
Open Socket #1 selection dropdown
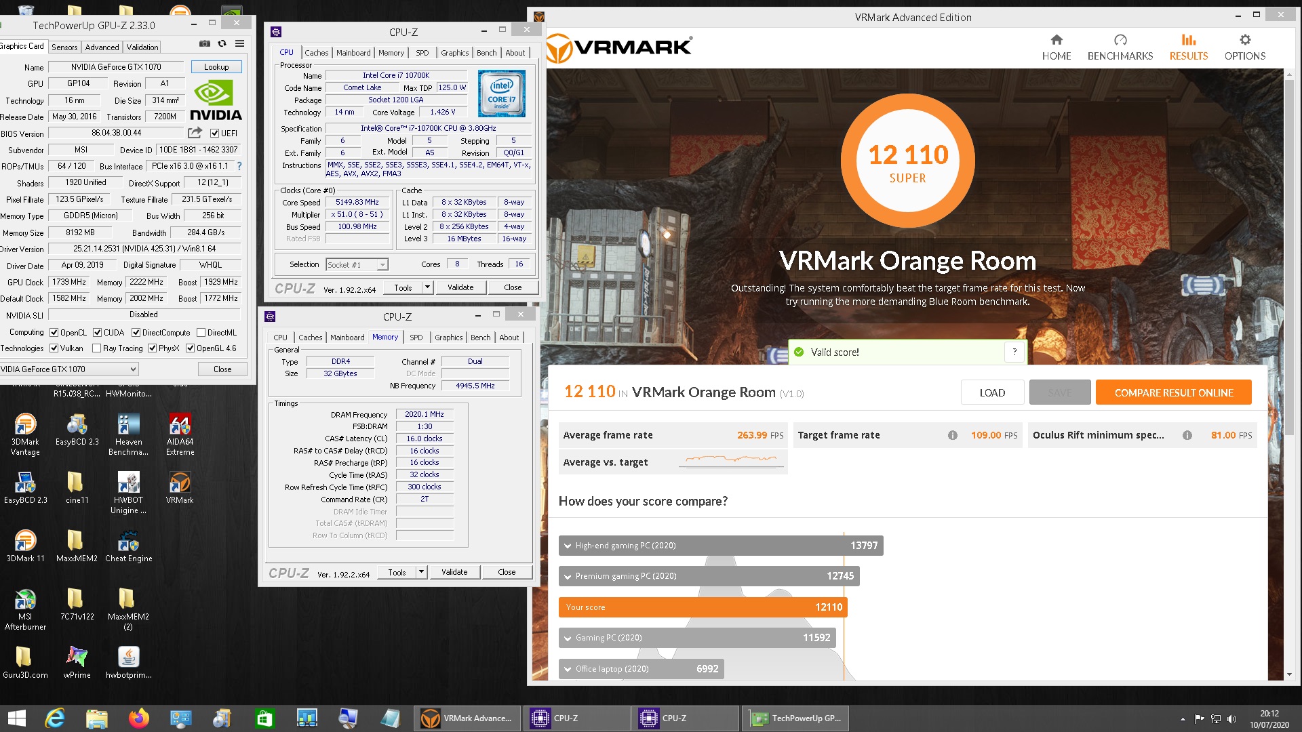[357, 265]
